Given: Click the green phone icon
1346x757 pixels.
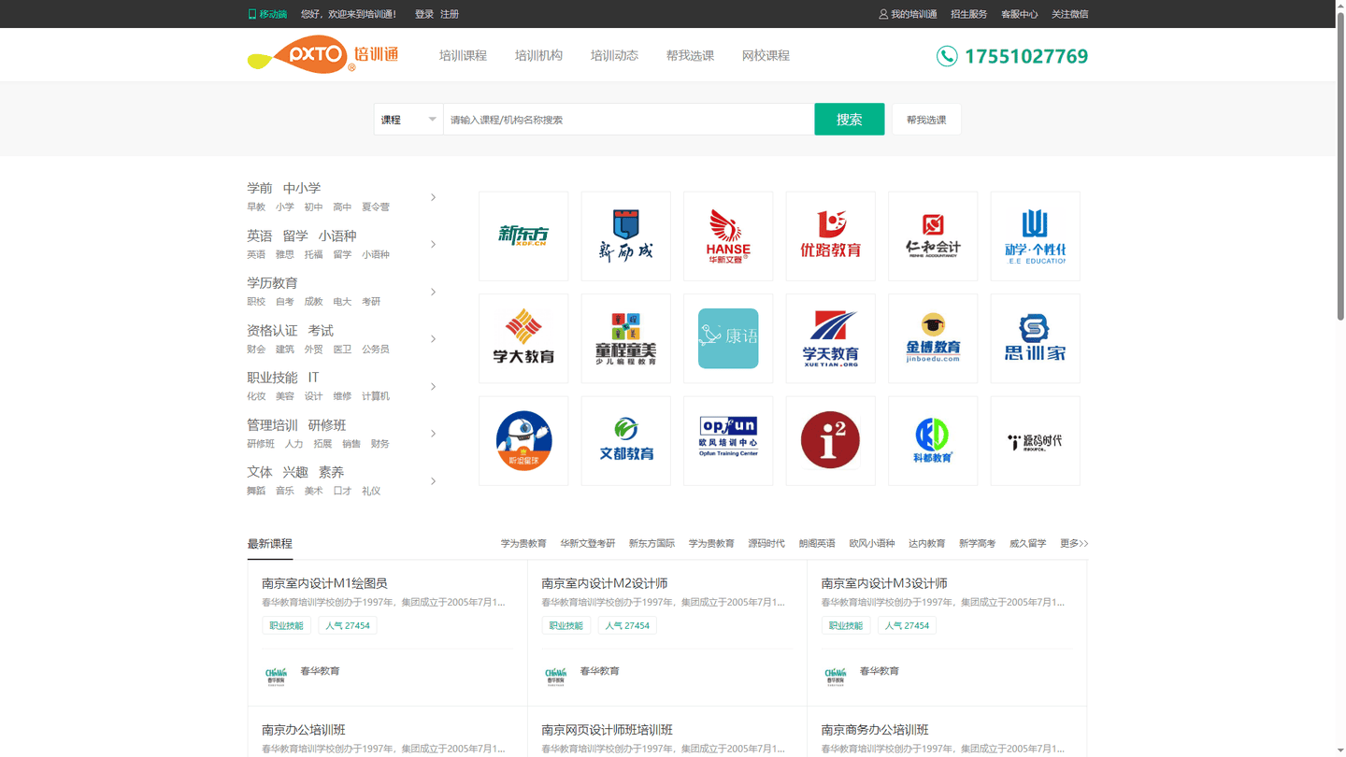Looking at the screenshot, I should tap(947, 56).
